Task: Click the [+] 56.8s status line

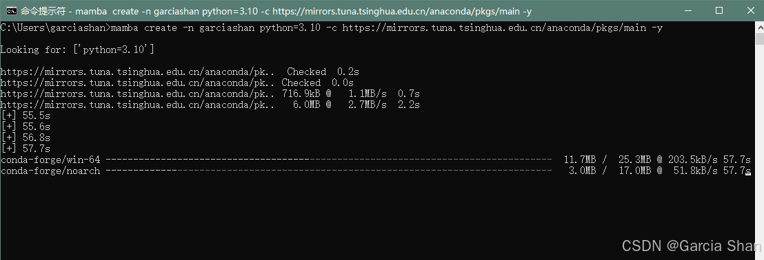Action: 26,138
